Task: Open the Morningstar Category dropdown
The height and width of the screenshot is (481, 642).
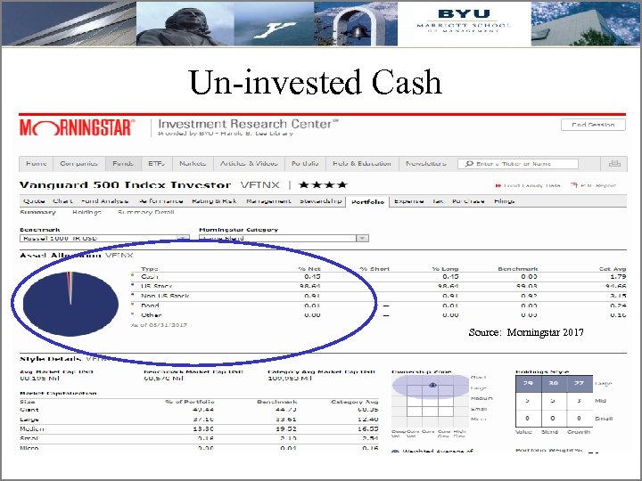Action: pyautogui.click(x=284, y=238)
